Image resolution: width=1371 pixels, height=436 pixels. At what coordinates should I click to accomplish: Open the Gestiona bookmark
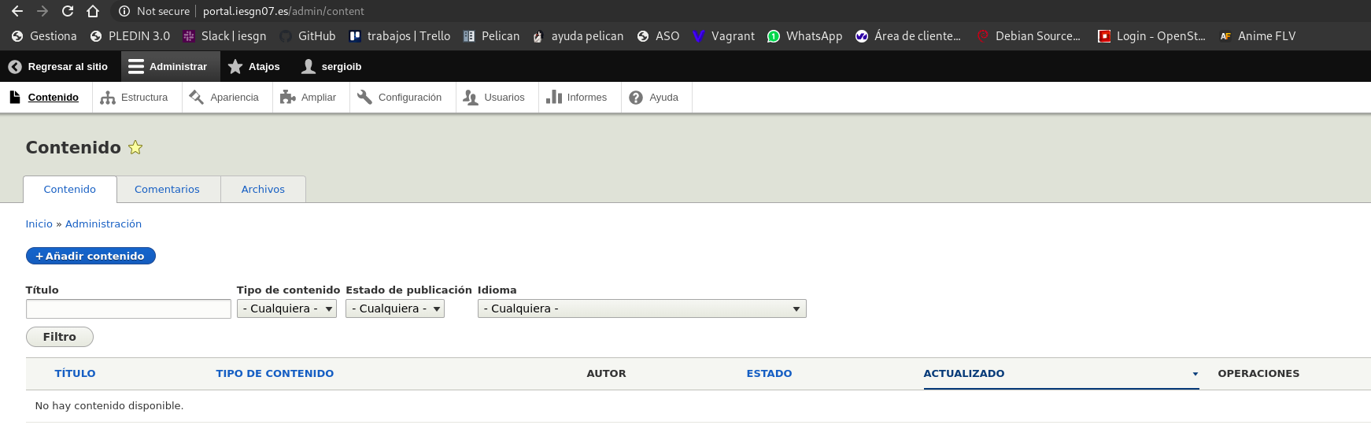coord(44,36)
